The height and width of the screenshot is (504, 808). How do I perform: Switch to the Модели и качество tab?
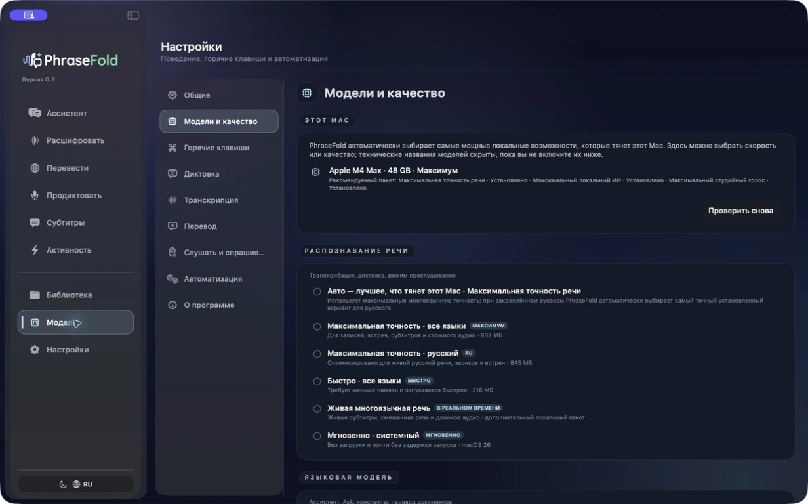coord(219,121)
